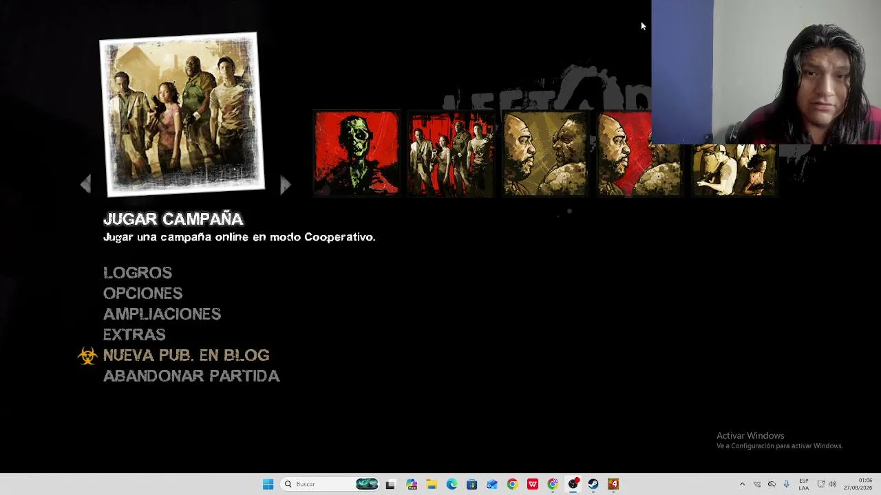
Task: Open the Extras menu
Action: (134, 335)
